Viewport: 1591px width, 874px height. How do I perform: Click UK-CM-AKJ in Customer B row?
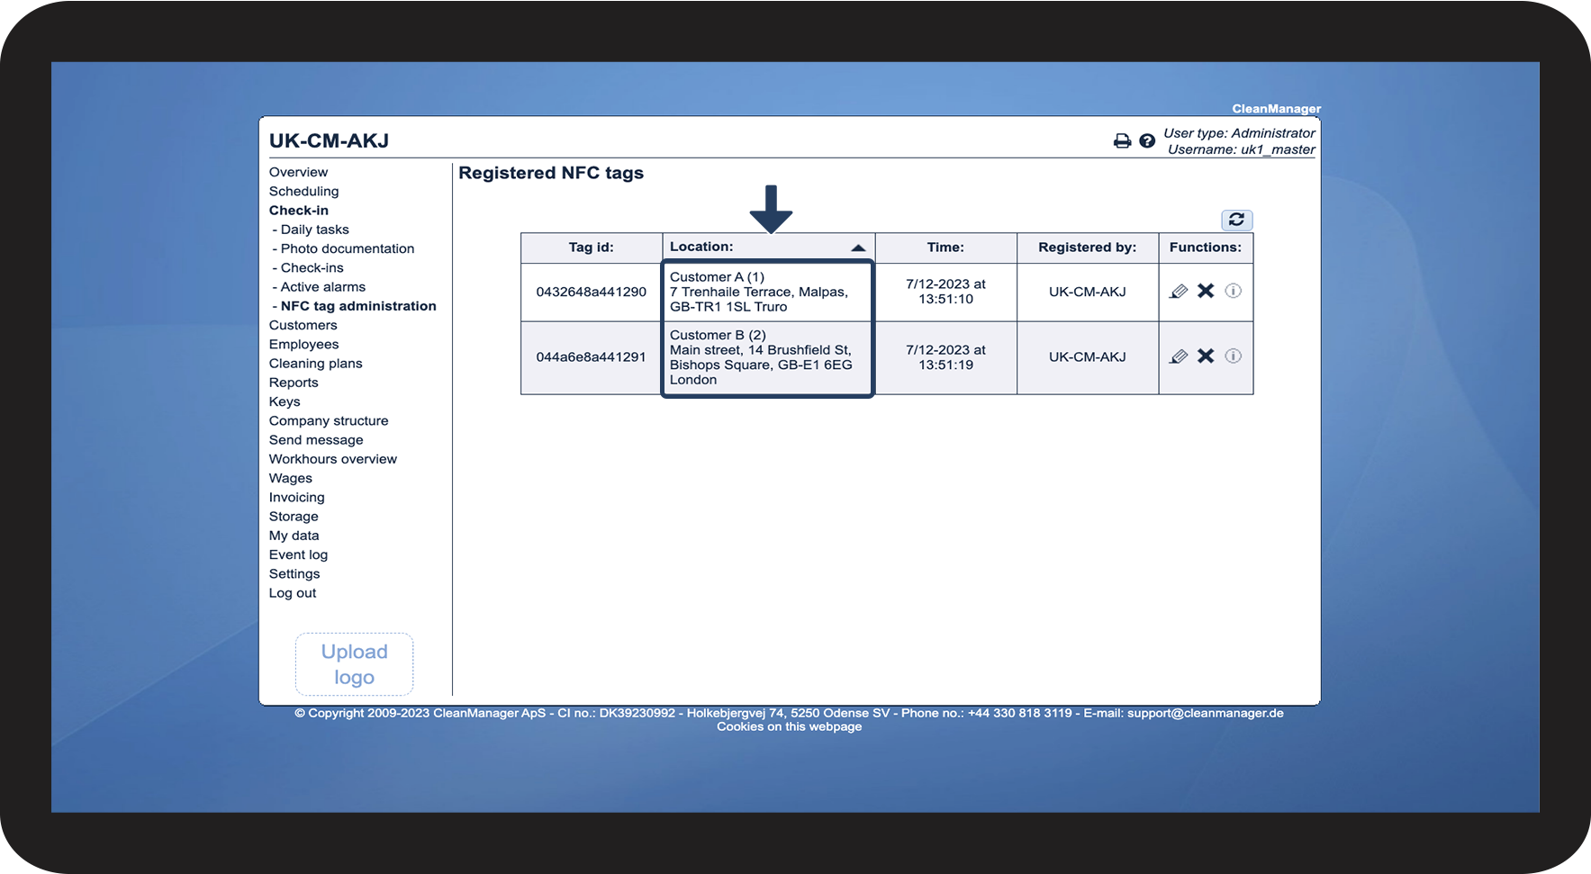1087,357
